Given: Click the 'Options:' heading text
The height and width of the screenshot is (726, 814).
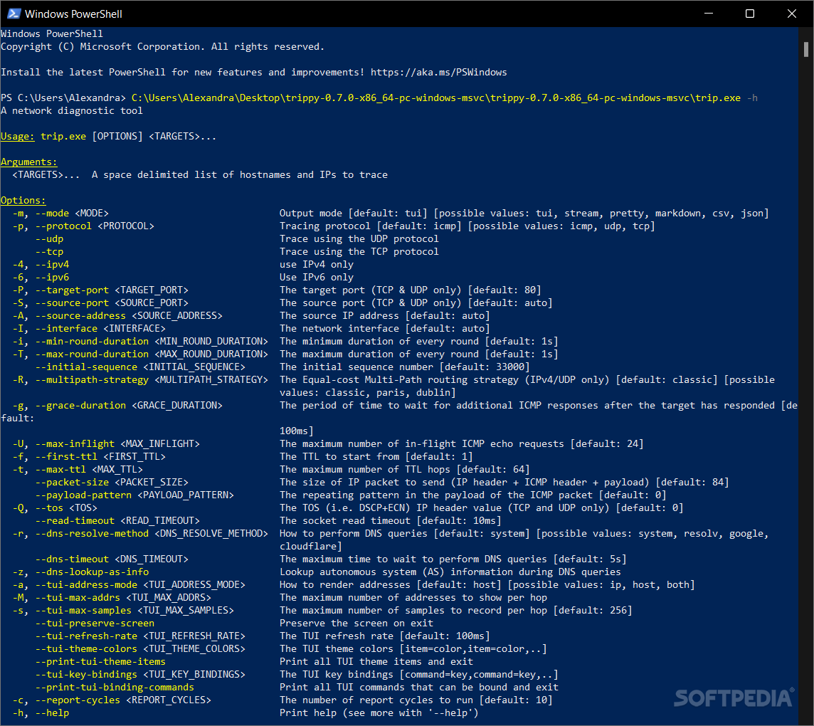Looking at the screenshot, I should pos(23,201).
